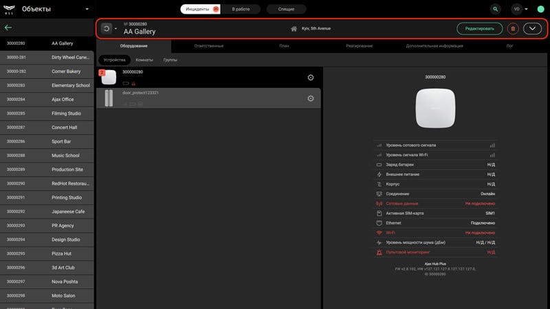Click the green status indicator circle
Screen dimensions: 550x309
click(540, 10)
